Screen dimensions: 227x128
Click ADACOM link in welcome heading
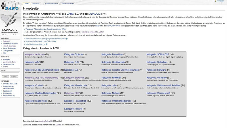[95, 14]
